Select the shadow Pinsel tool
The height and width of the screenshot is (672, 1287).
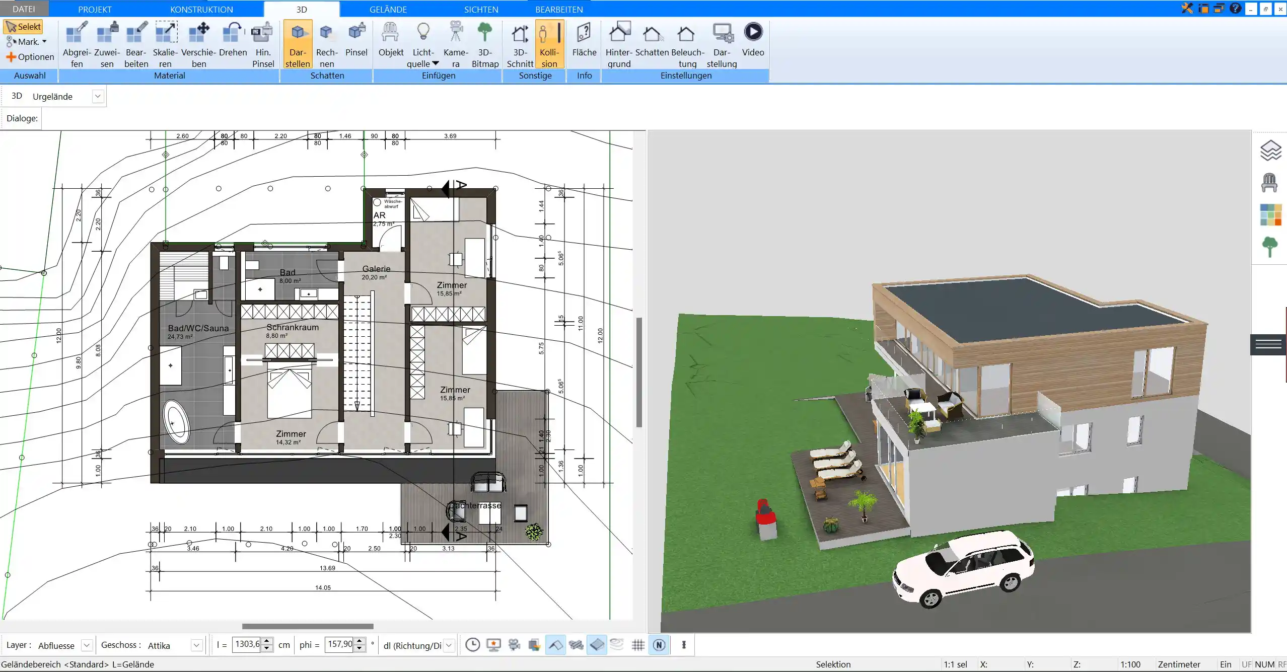tap(356, 39)
